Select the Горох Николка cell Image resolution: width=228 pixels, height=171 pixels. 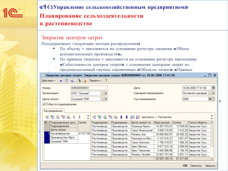142,142
